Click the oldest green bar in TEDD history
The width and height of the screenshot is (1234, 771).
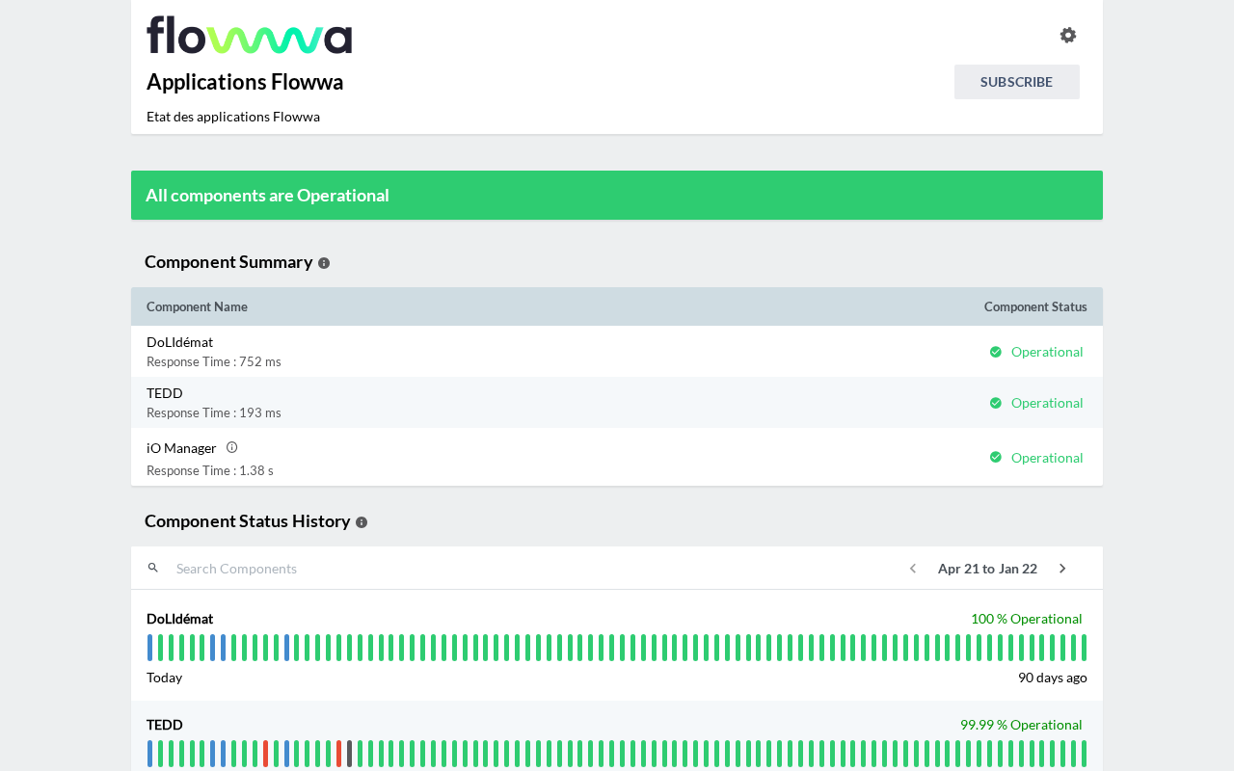tap(1084, 754)
